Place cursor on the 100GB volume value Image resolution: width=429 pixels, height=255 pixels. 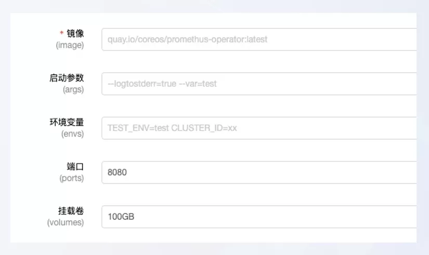121,217
